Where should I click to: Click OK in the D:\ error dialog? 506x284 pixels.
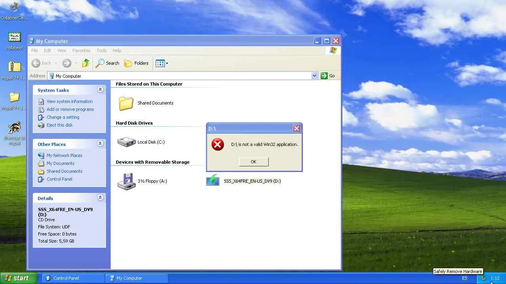click(x=253, y=162)
